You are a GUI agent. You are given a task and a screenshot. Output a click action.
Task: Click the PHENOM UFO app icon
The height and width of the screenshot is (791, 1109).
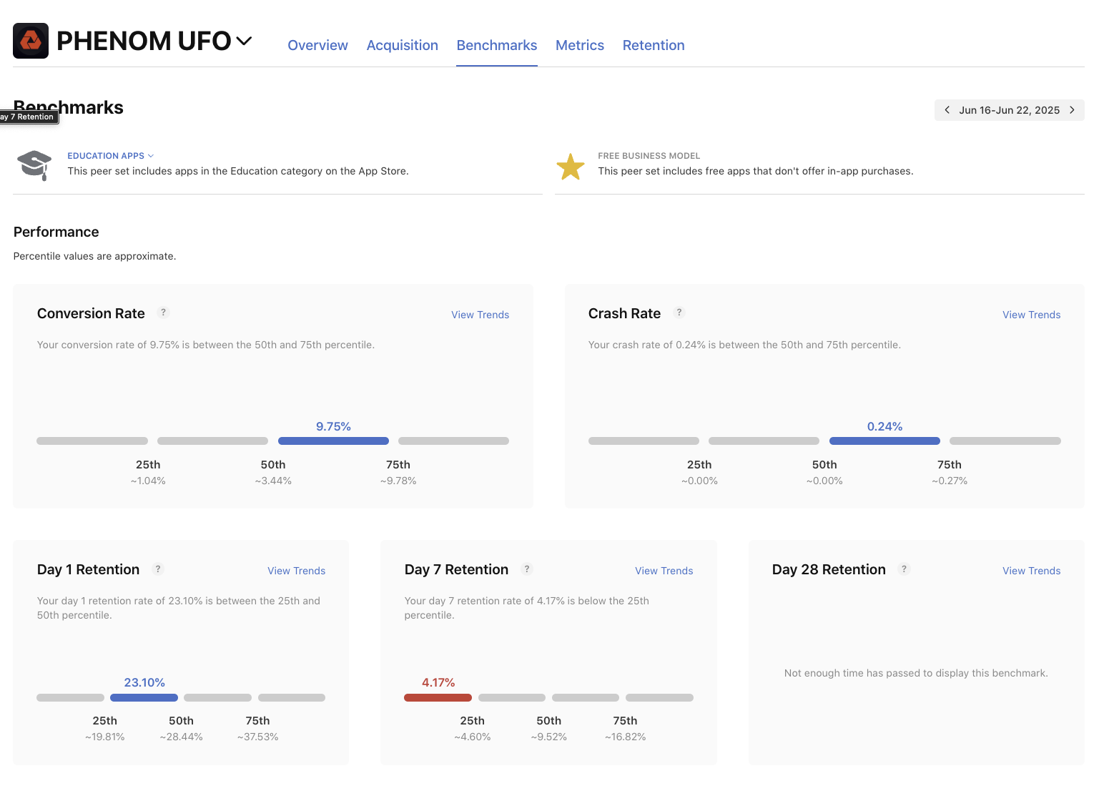click(x=31, y=41)
